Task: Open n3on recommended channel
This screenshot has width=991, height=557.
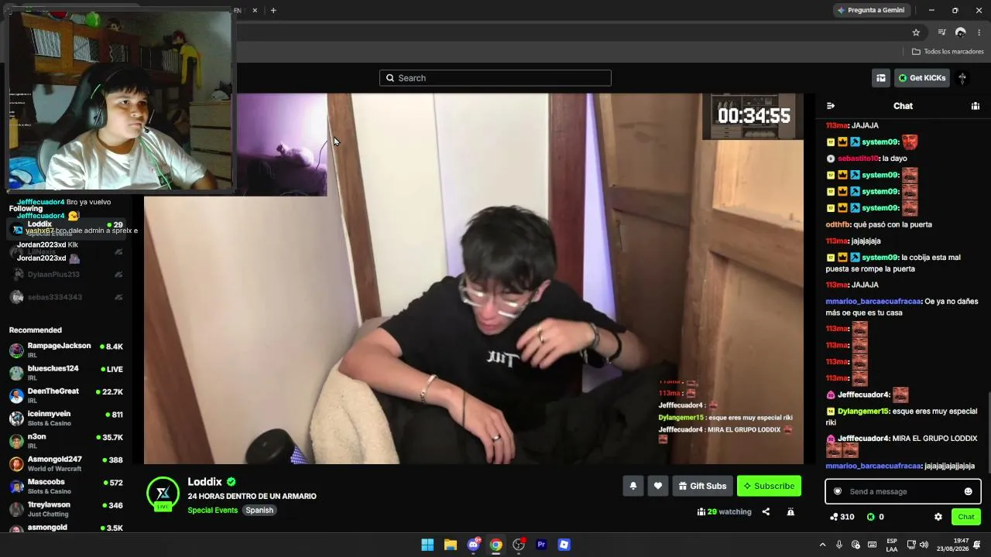Action: 66,441
